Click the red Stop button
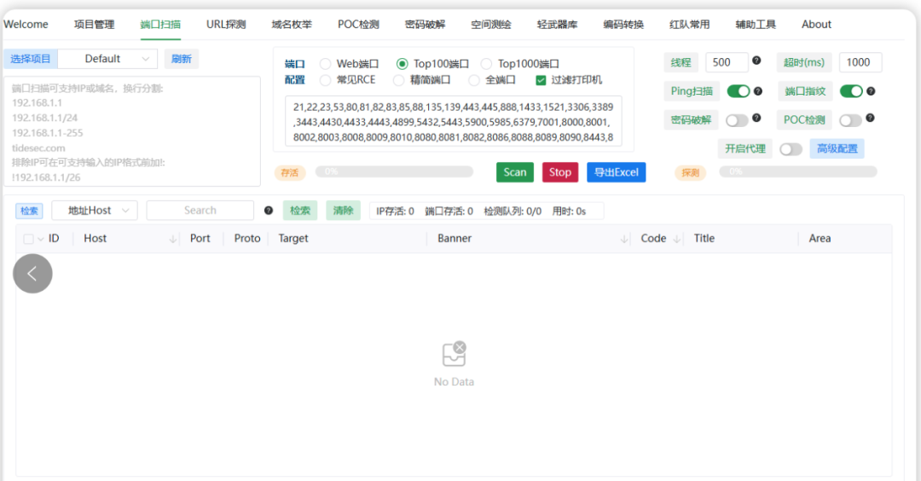This screenshot has width=921, height=481. coord(560,172)
